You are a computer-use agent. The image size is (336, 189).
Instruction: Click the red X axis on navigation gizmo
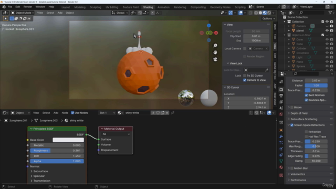[x=216, y=33]
